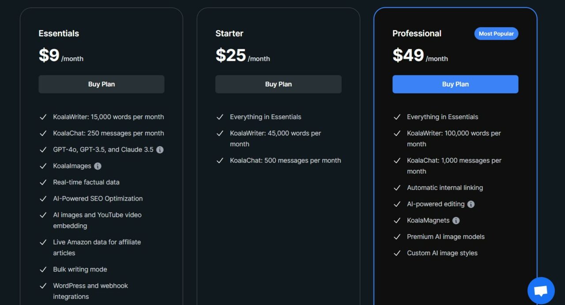This screenshot has width=565, height=305.
Task: Buy the Professional plan
Action: 455,84
